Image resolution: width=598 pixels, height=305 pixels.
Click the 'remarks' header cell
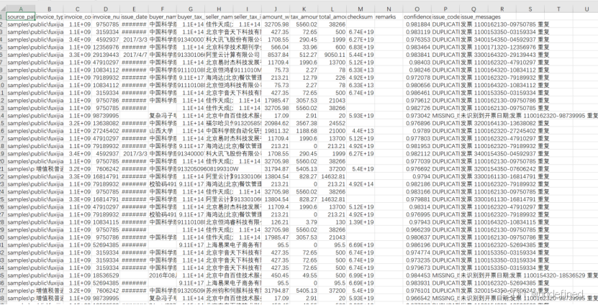pos(389,17)
